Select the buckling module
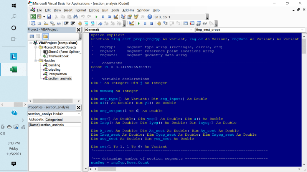The height and width of the screenshot is (172, 307). pos(54,65)
